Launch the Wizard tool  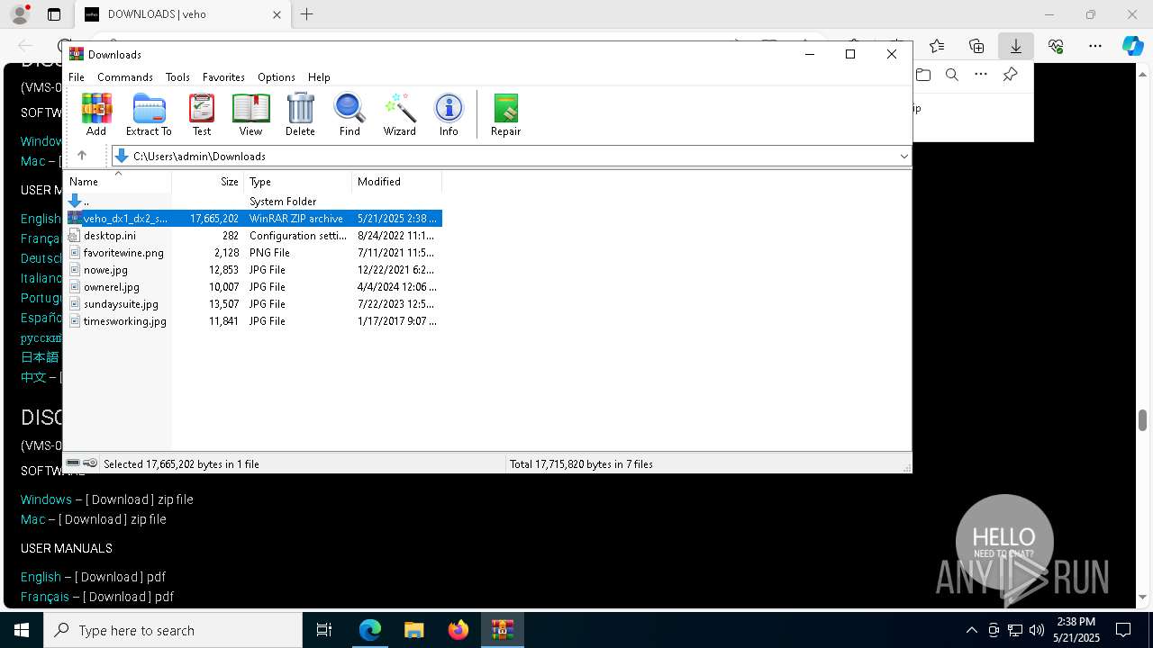pos(399,114)
